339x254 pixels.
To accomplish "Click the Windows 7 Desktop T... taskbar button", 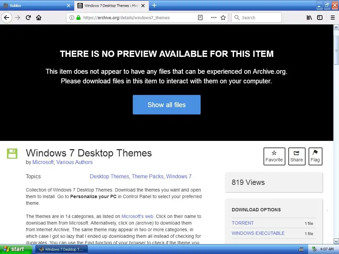I will click(61, 249).
